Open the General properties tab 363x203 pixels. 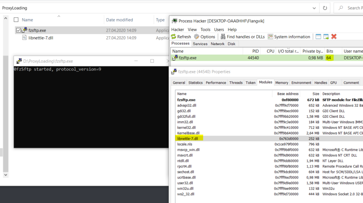179,83
